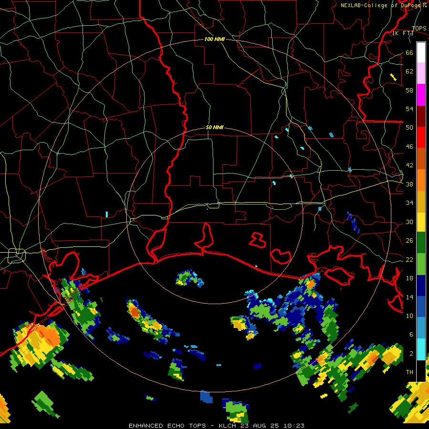Select the "10" scale label
Viewport: 429px width, 429px height.
pos(409,316)
